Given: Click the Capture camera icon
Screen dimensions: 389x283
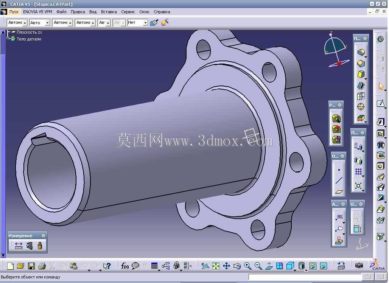Looking at the screenshot, I should [359, 266].
